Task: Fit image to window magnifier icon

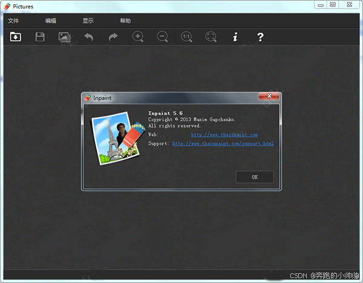Action: click(211, 37)
